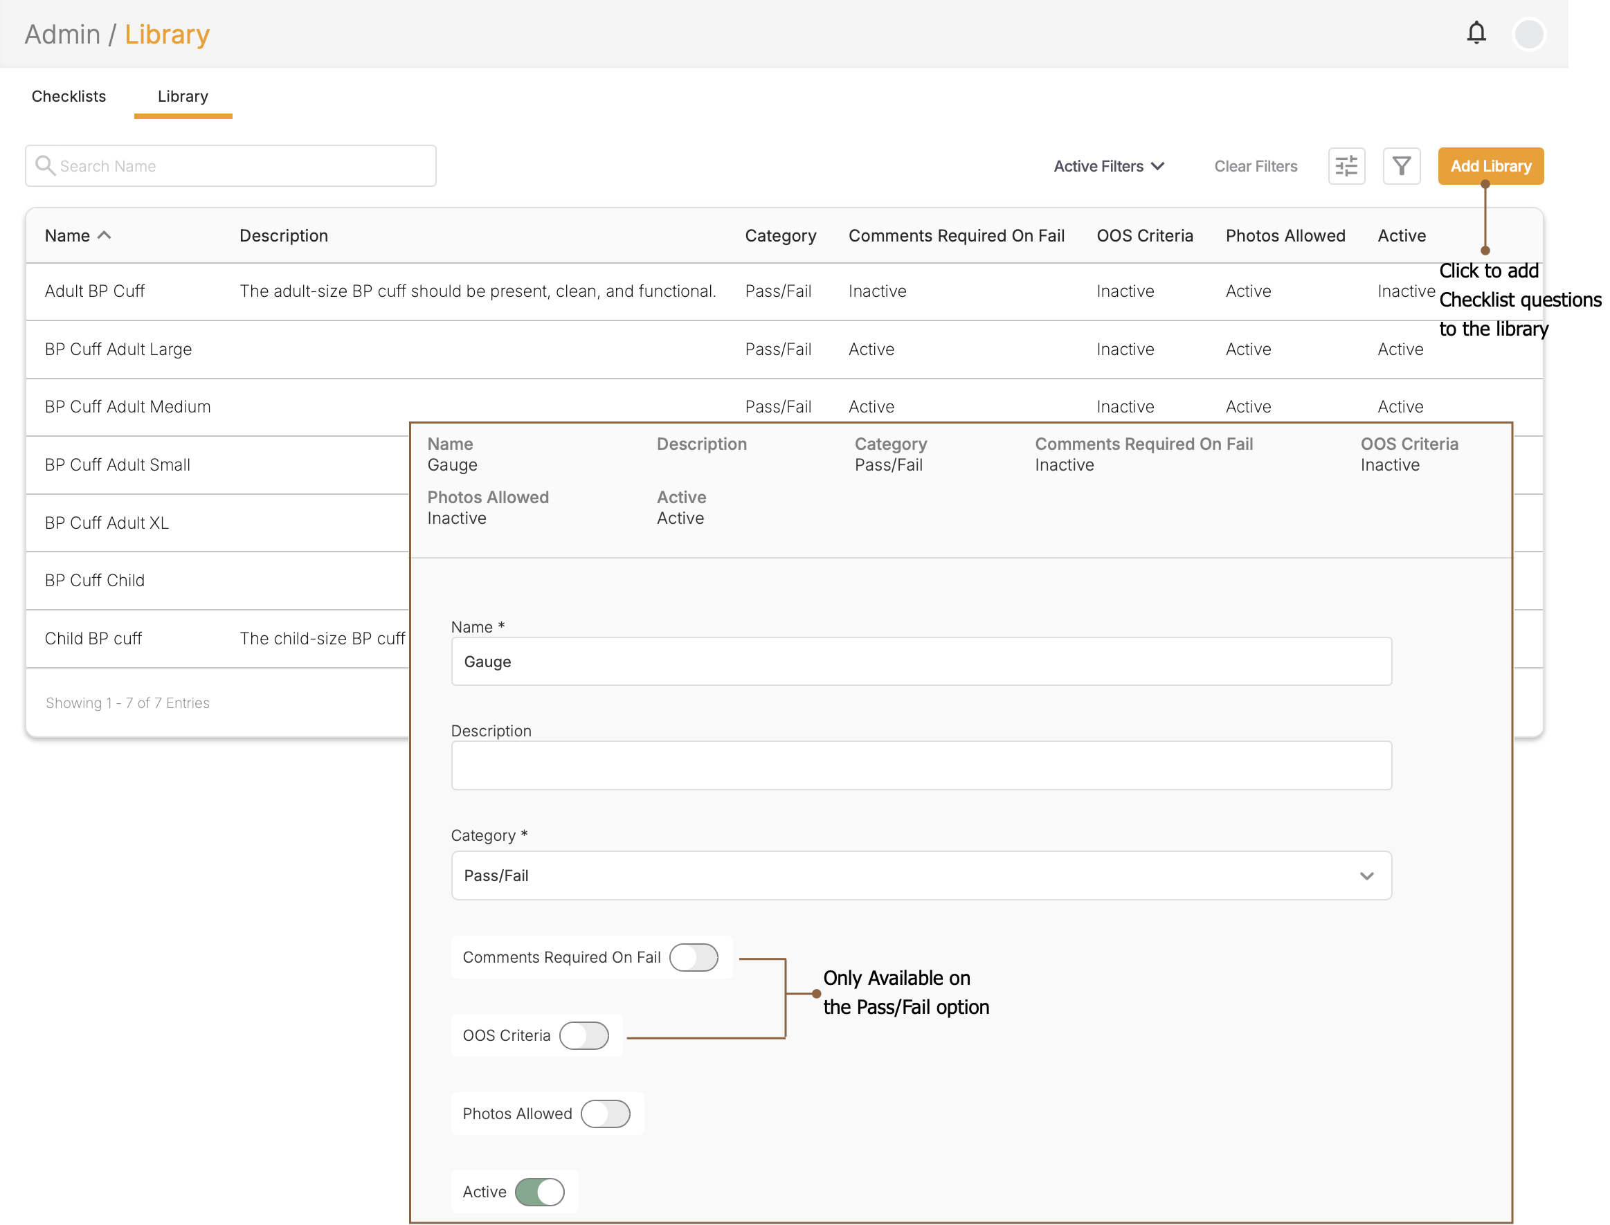Screen dimensions: 1610x1225
Task: Click the empty Description text field
Action: point(921,765)
